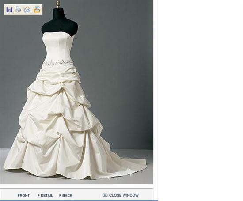Click the box icon beside CLOSE WINDOW
Screen dimensions: 243x201
[x=105, y=195]
